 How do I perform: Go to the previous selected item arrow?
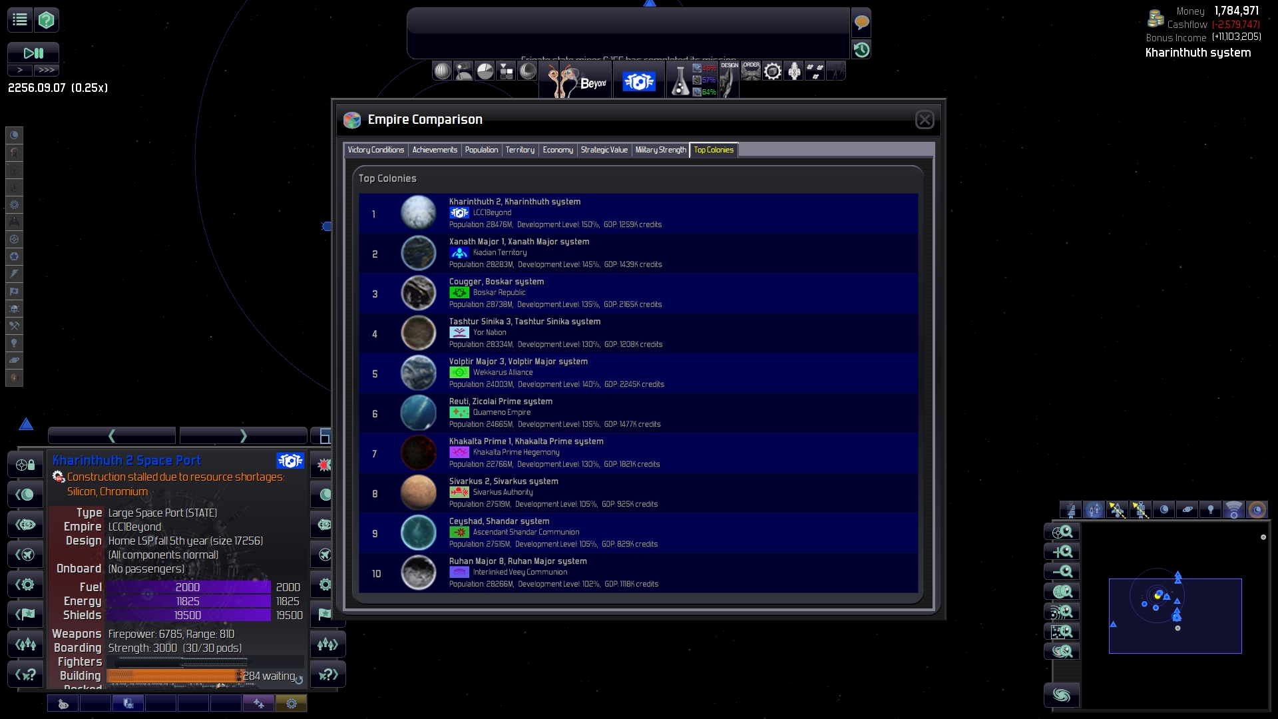click(112, 436)
